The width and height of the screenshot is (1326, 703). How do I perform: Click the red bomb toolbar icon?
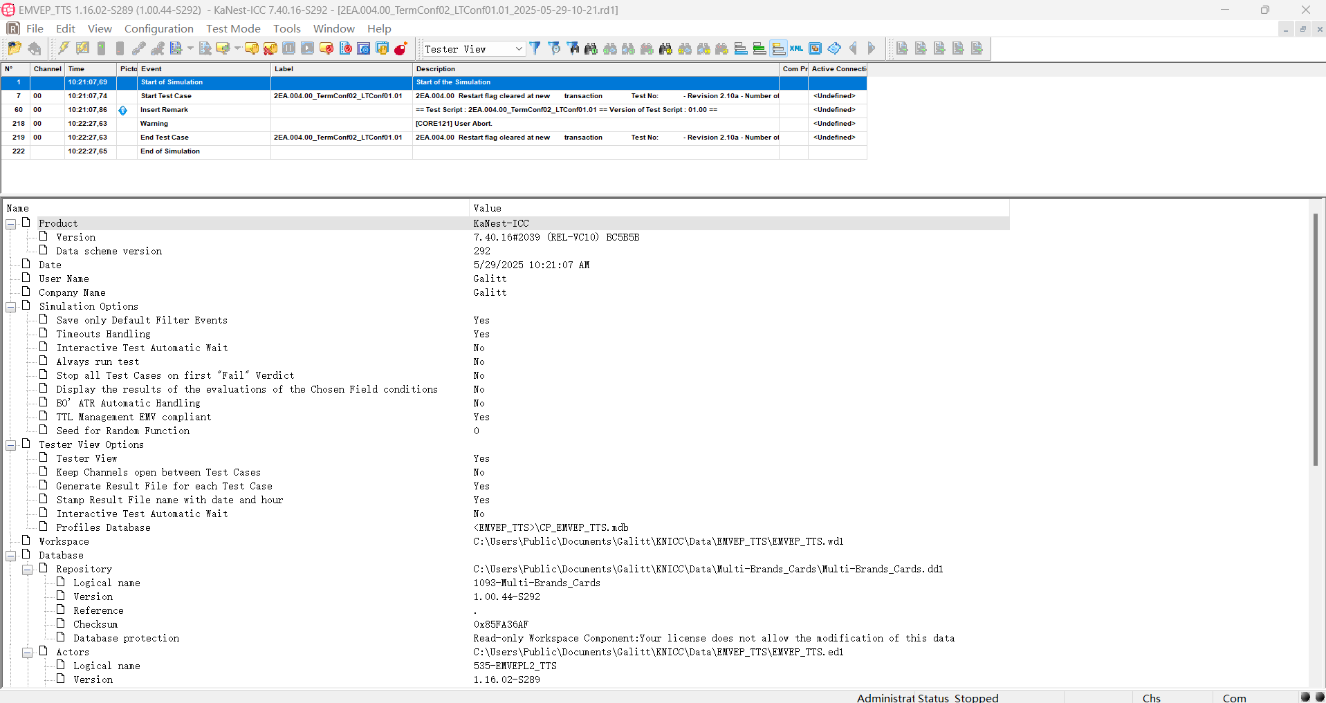tap(400, 48)
